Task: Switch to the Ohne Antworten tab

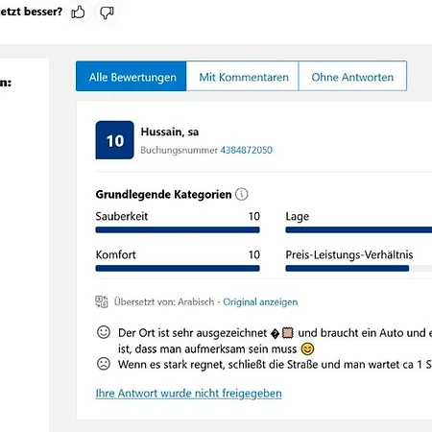Action: tap(352, 76)
